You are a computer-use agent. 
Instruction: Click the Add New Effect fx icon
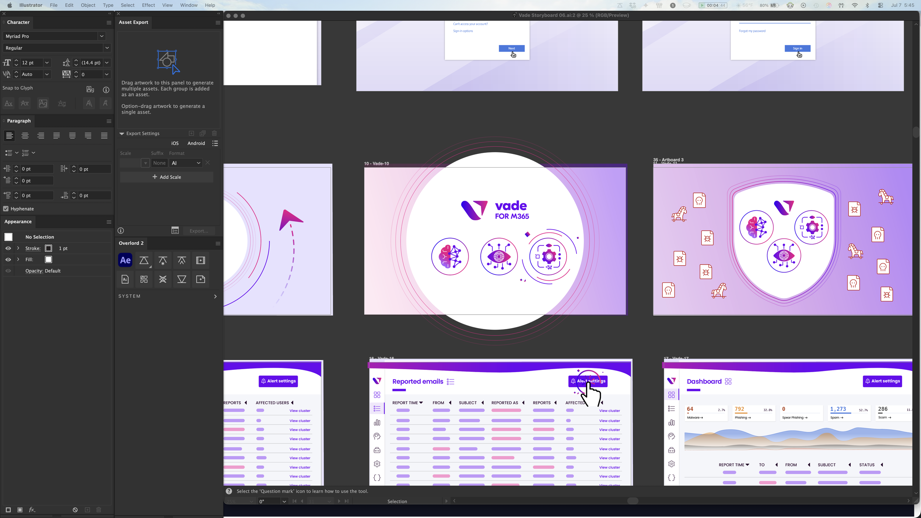point(32,510)
